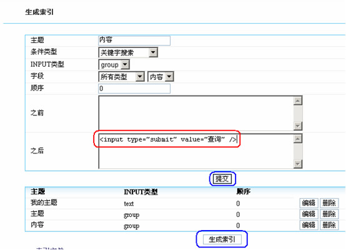Delete the 内容 group row
The image size is (346, 250).
click(329, 225)
